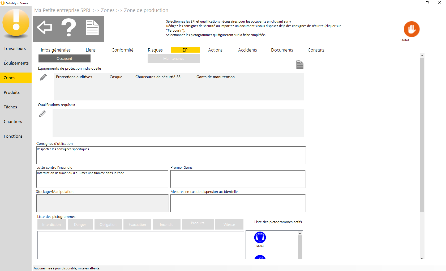Screen dimensions: 446x271
Task: Click into the Premier Soins text field
Action: [x=238, y=179]
